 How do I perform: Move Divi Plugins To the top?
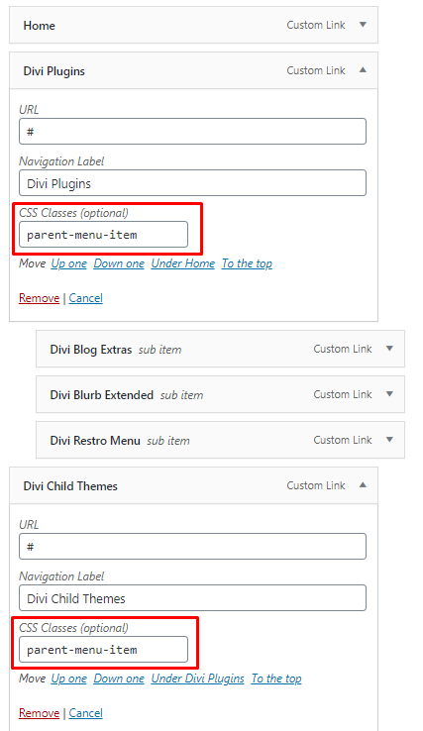(x=247, y=263)
